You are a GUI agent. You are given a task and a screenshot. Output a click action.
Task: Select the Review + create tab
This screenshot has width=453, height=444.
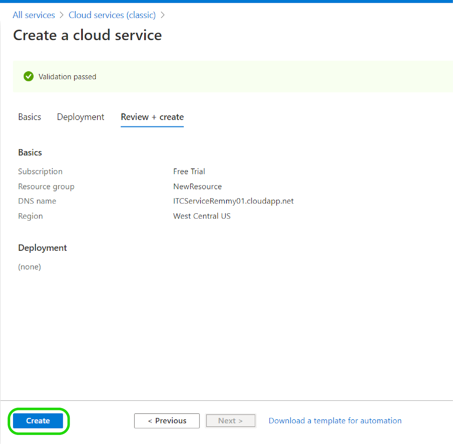152,117
